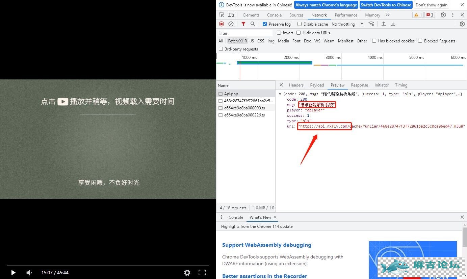Collapse the JSON response object triangle

(x=280, y=94)
